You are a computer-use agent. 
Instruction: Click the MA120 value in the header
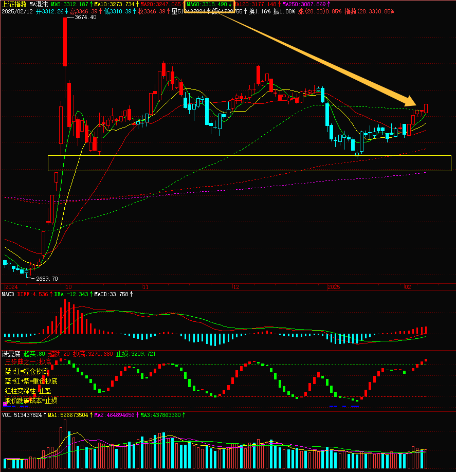pyautogui.click(x=257, y=4)
